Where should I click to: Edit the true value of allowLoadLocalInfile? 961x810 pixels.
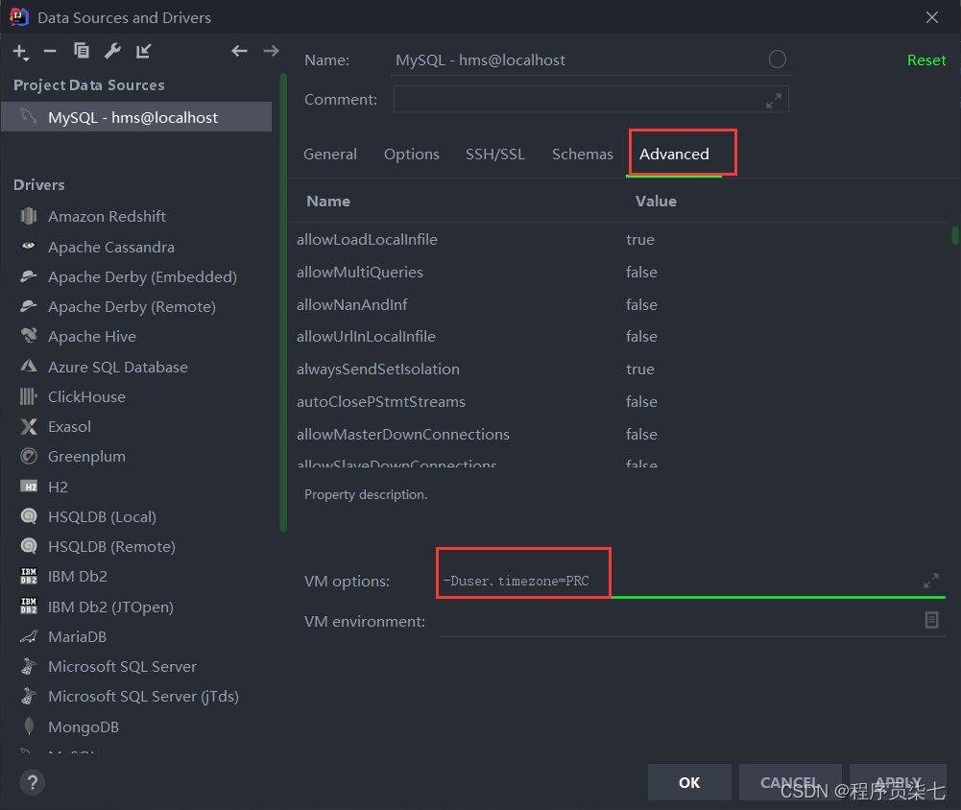point(639,240)
